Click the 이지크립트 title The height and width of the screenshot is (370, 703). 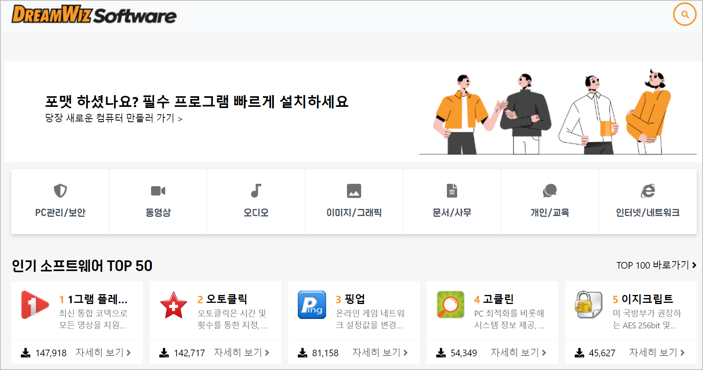coord(647,299)
